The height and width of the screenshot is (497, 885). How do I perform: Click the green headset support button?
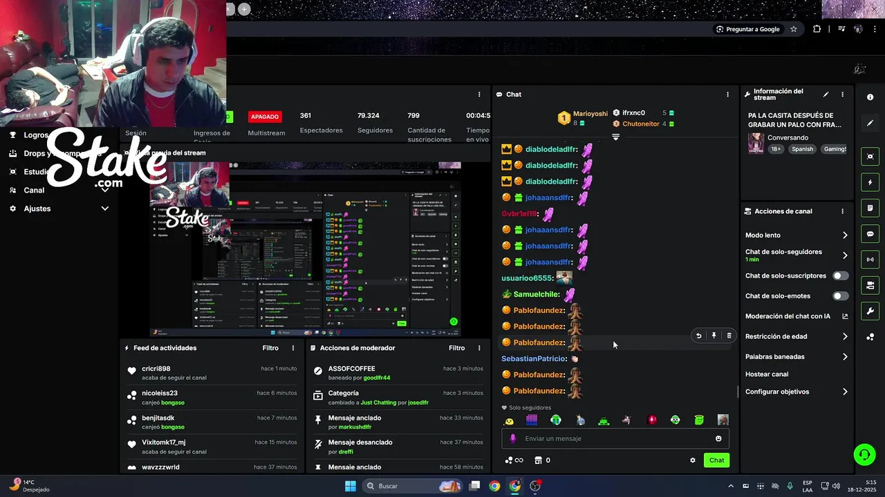[864, 454]
